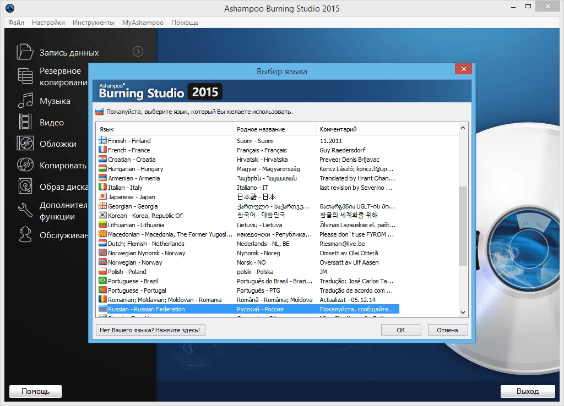564x406 pixels.
Task: Click the Lithuanian flag icon
Action: 103,224
